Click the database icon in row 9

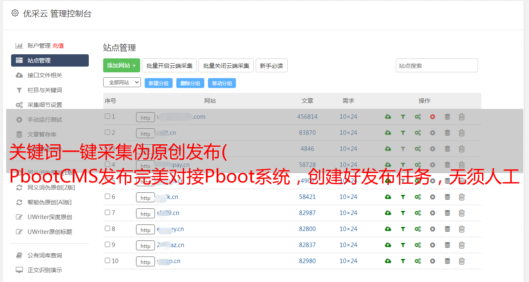[x=447, y=245]
